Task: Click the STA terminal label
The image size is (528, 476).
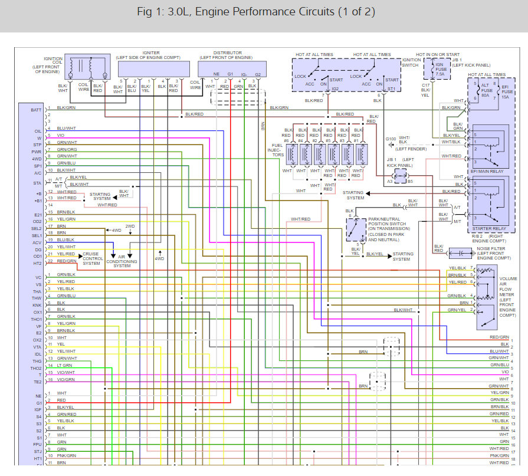Action: (x=37, y=183)
